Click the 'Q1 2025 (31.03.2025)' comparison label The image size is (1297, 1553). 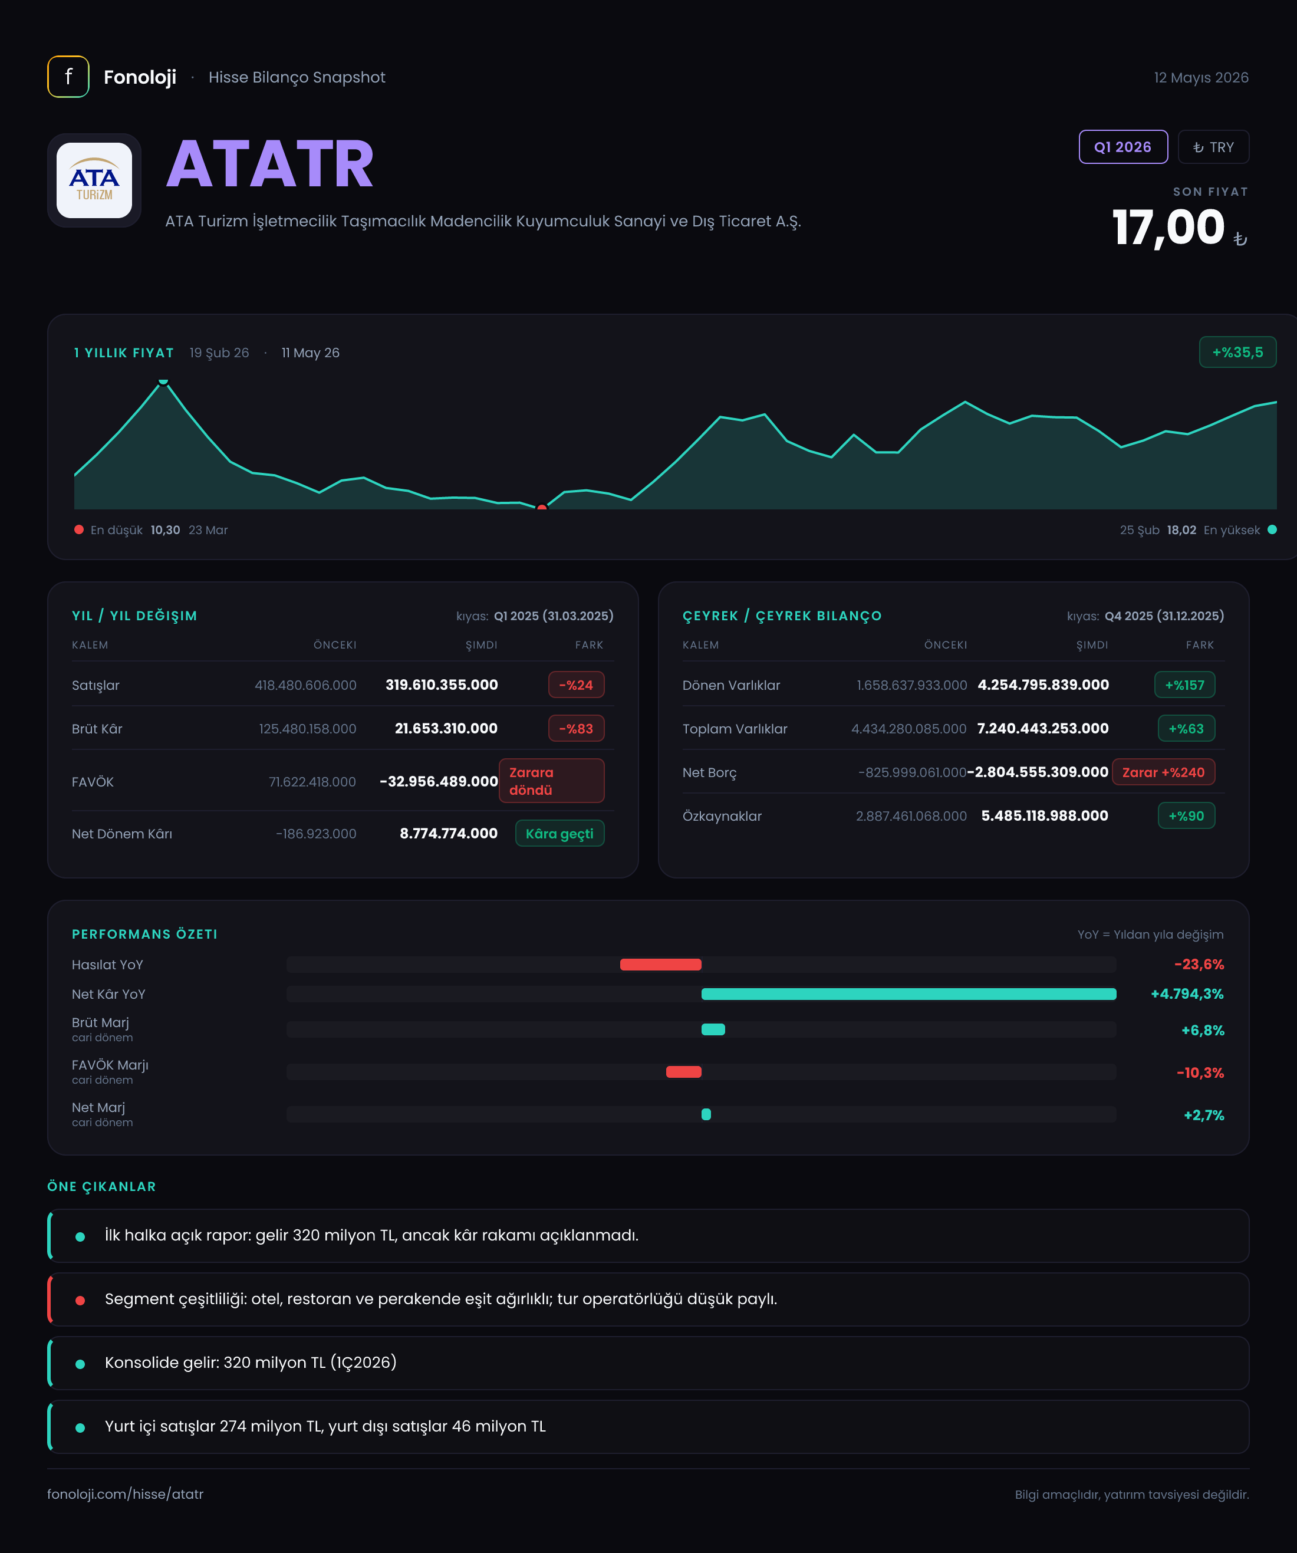point(554,616)
